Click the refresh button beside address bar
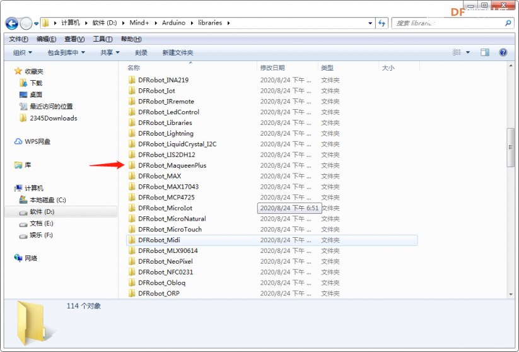 pyautogui.click(x=382, y=23)
